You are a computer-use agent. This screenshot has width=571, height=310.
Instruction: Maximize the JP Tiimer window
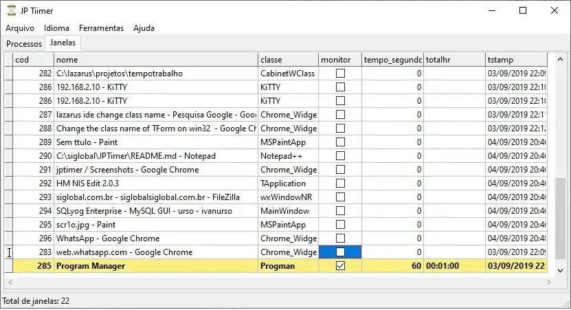(x=523, y=10)
